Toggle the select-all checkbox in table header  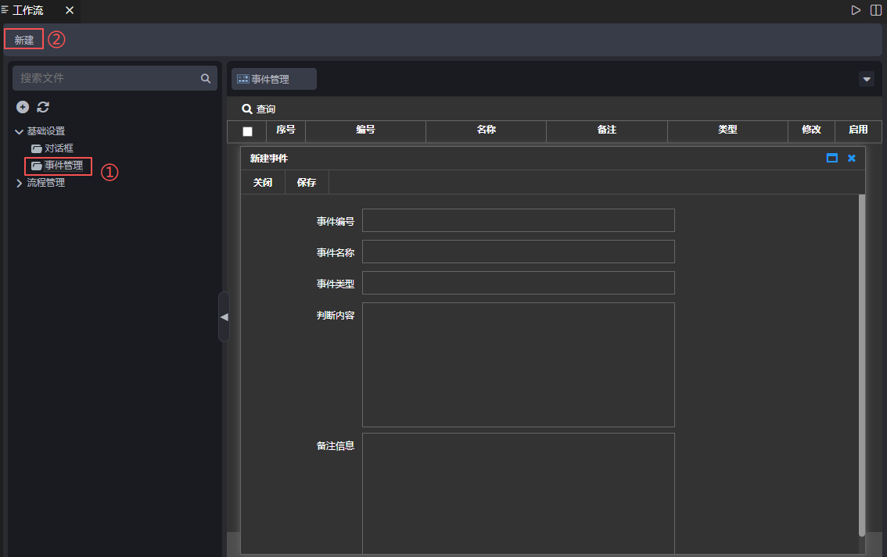247,131
